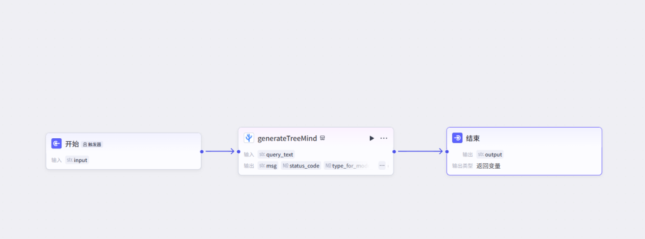Click the 开始 start node icon

click(x=56, y=143)
